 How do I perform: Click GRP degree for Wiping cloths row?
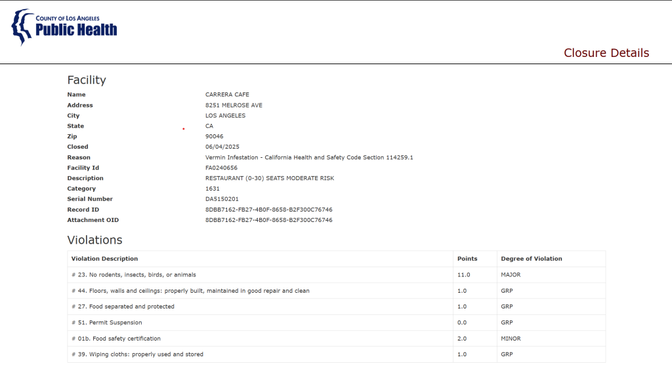pos(507,354)
